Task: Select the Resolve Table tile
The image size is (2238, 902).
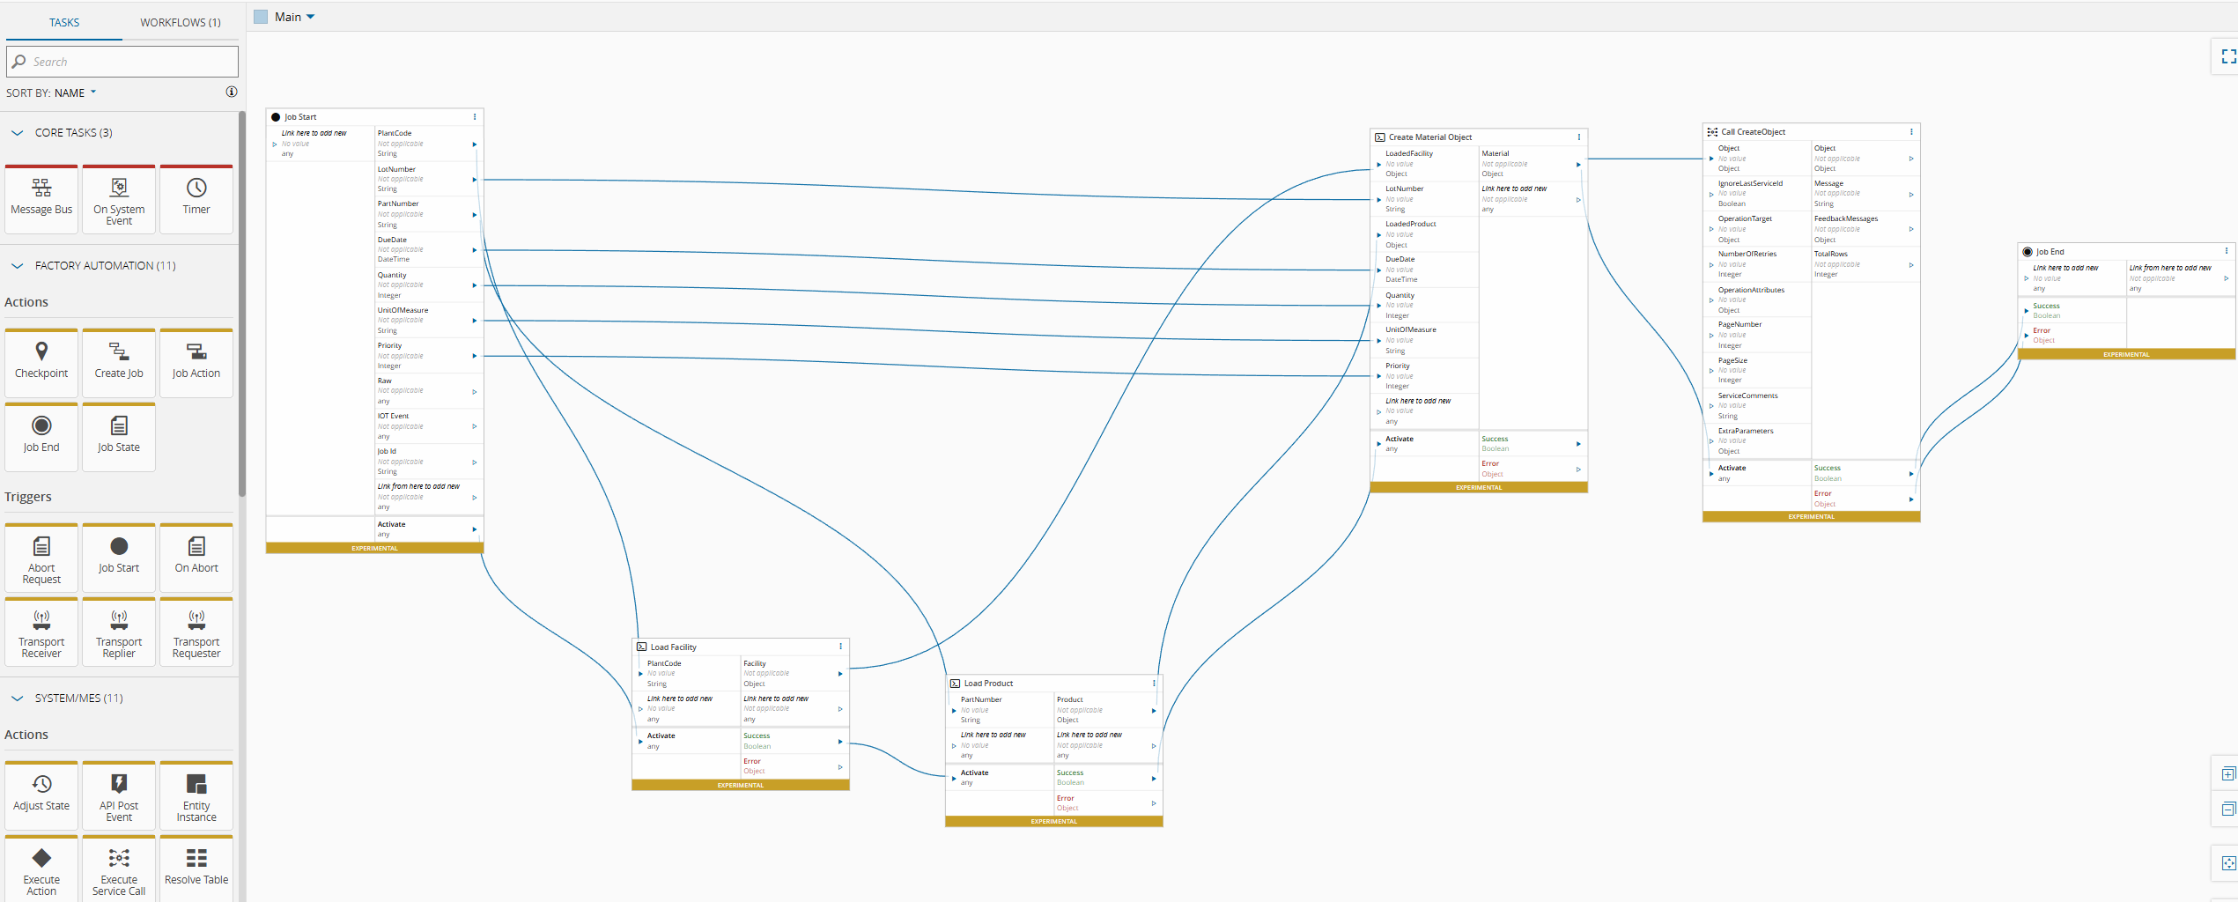Action: (196, 869)
